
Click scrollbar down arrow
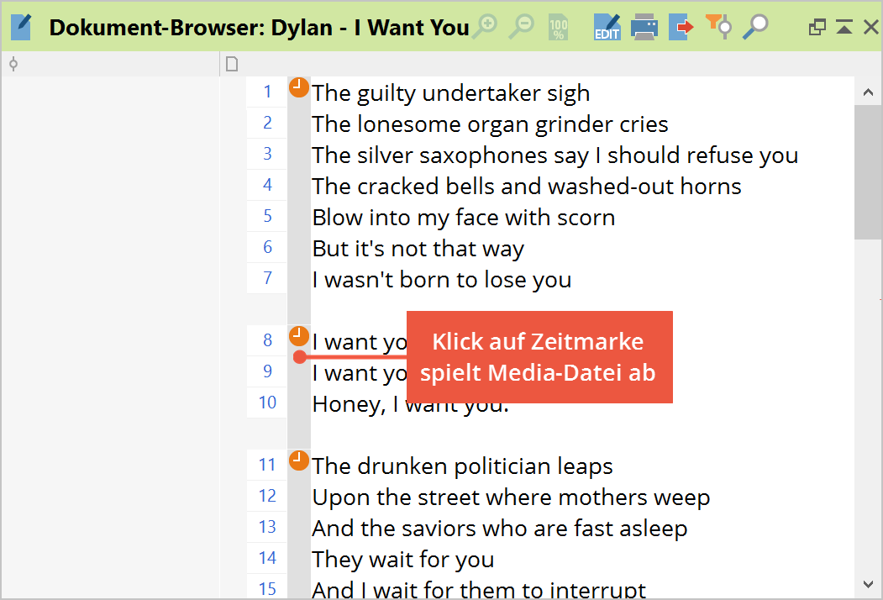[868, 584]
